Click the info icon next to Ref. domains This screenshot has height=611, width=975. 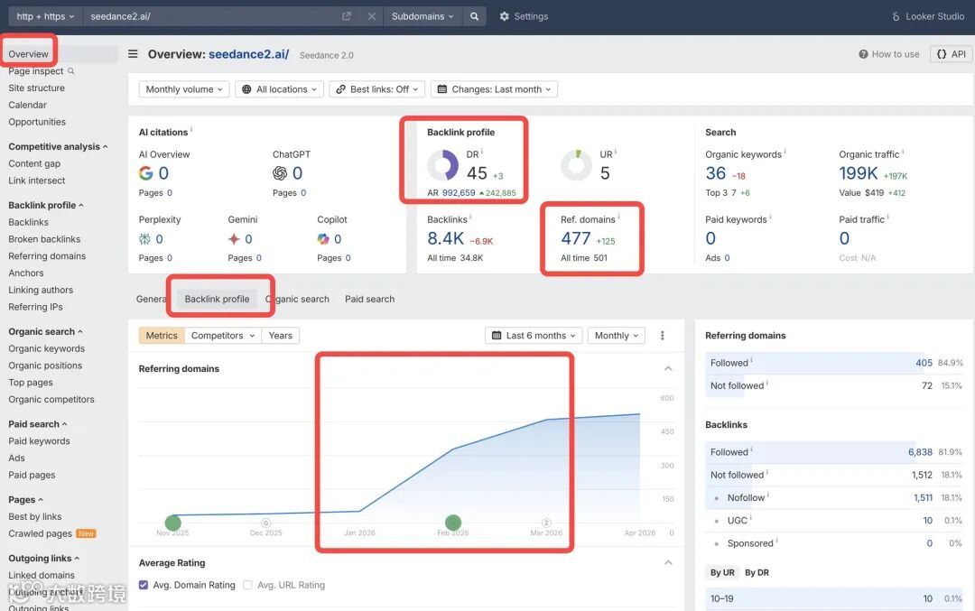click(x=618, y=217)
